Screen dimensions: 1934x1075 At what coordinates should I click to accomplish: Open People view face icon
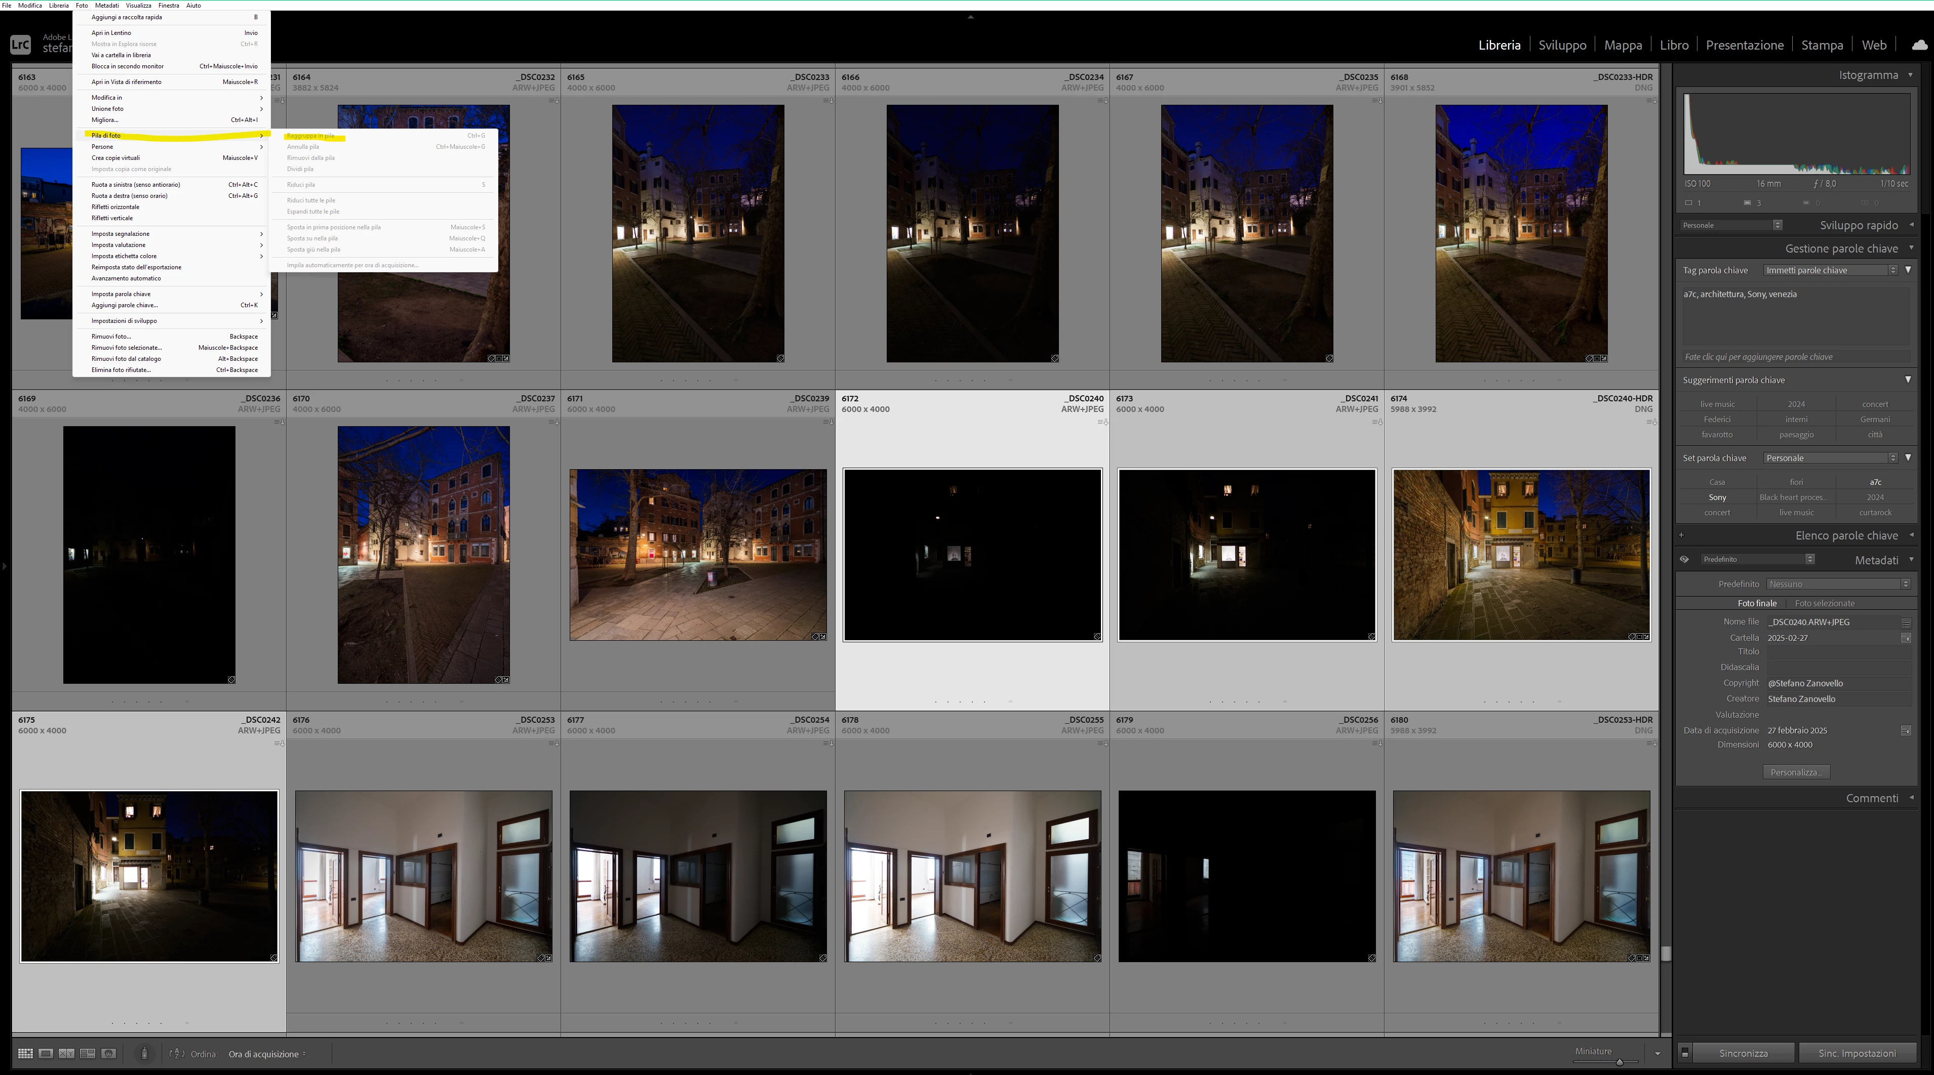[x=108, y=1053]
